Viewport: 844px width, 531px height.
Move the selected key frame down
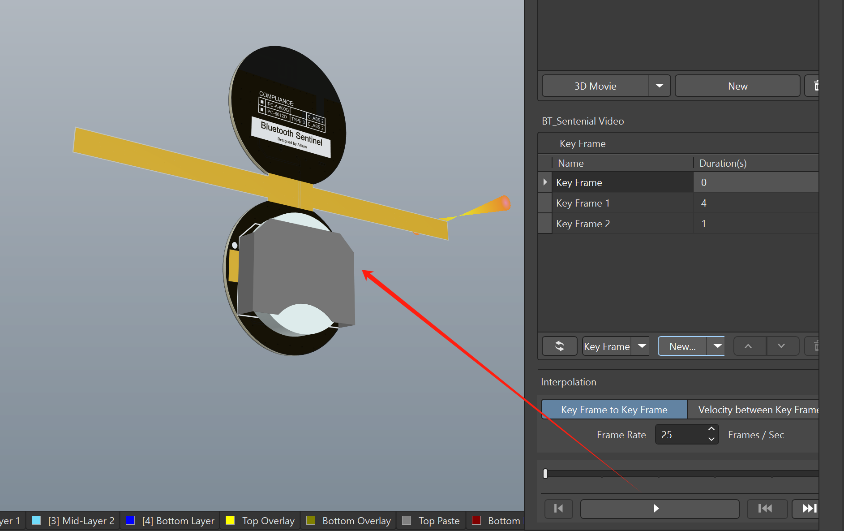coord(781,346)
